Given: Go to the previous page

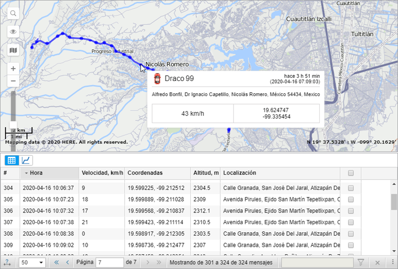Looking at the screenshot, I should point(67,262).
